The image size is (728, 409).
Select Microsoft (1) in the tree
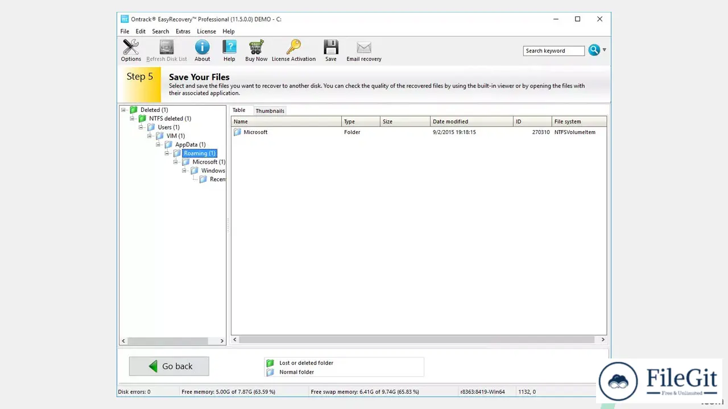[x=209, y=162]
